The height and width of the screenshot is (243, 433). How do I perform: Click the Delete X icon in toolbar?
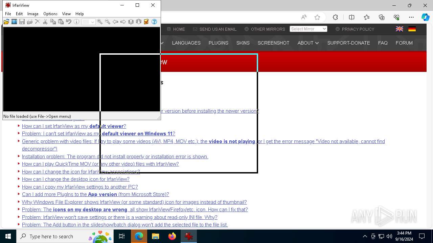pos(38,22)
